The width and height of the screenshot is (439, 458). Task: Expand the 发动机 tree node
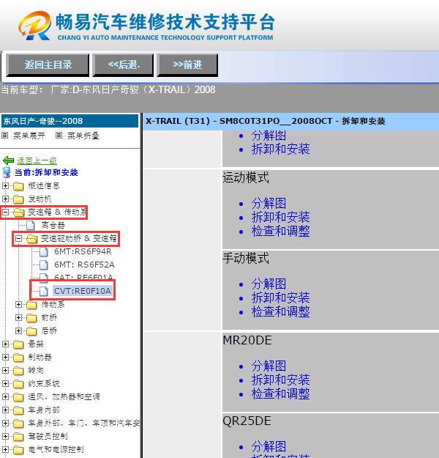click(x=5, y=199)
